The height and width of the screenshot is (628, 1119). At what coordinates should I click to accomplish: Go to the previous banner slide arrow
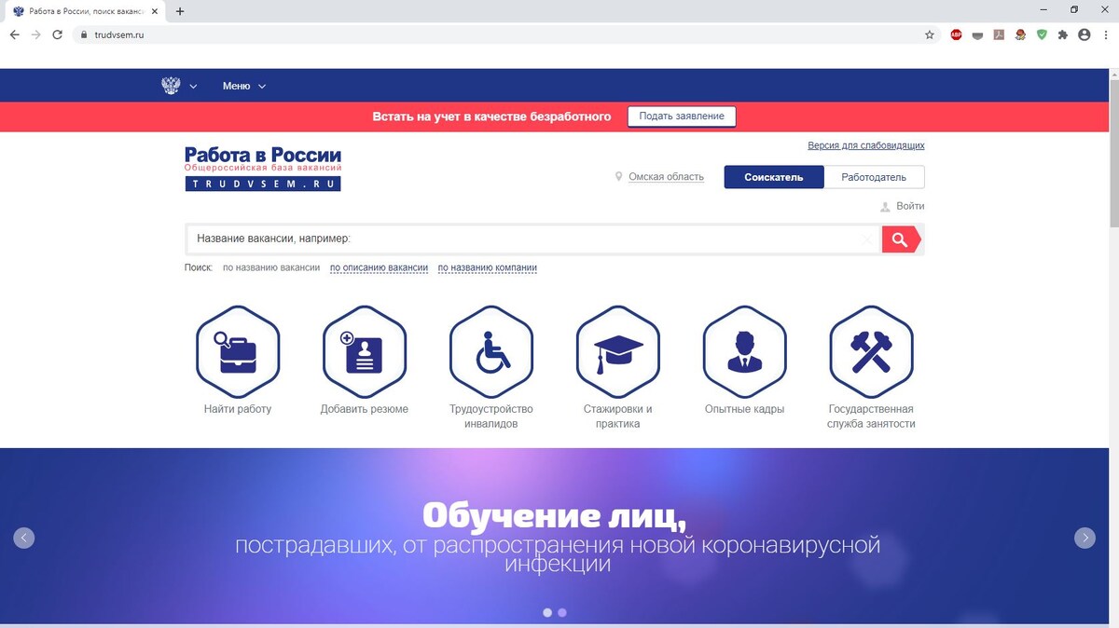tap(23, 538)
